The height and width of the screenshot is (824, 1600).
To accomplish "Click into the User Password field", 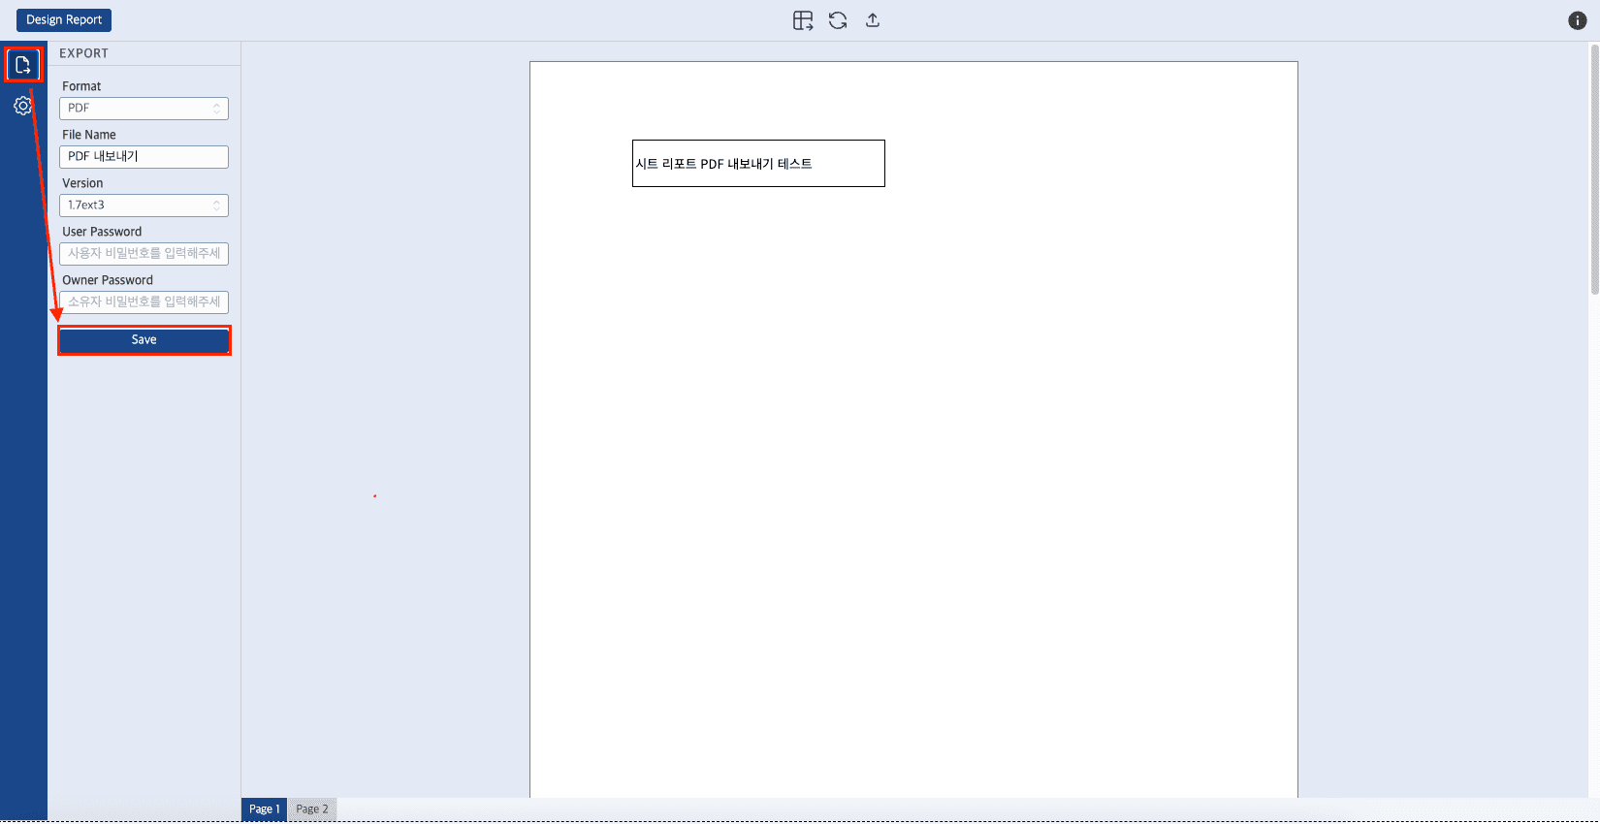I will (144, 254).
